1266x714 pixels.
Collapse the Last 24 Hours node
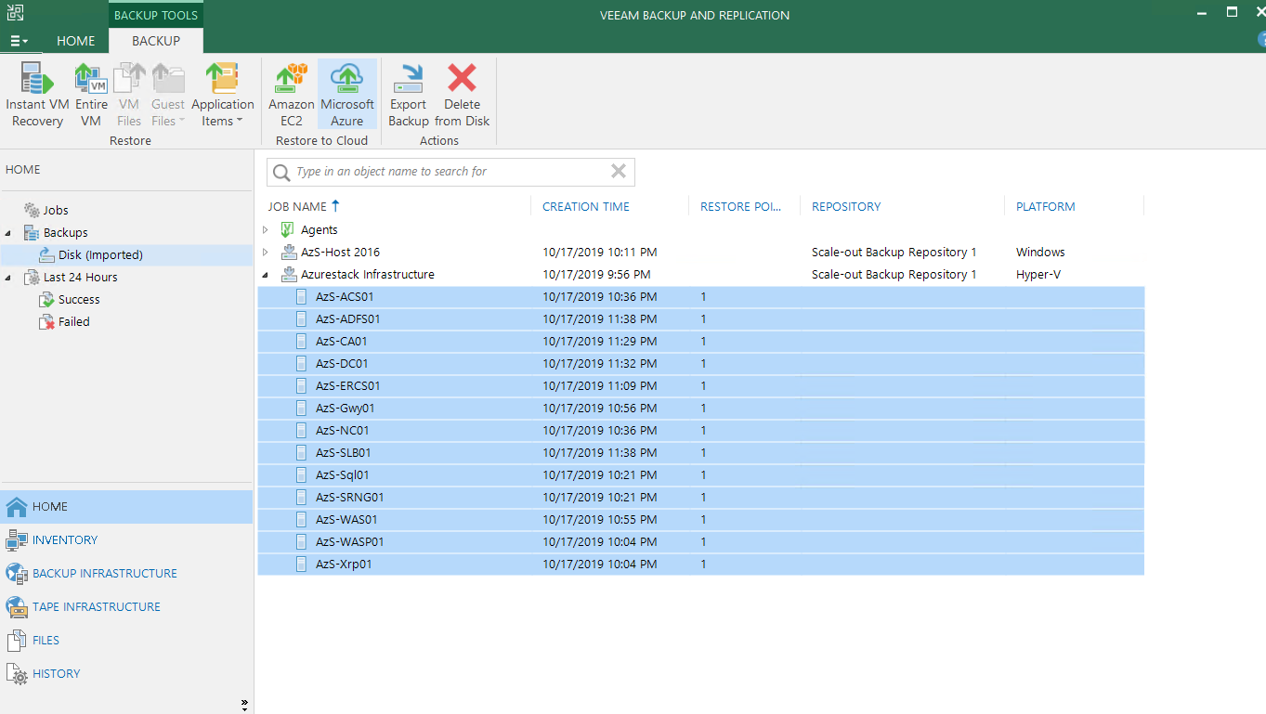pos(8,278)
